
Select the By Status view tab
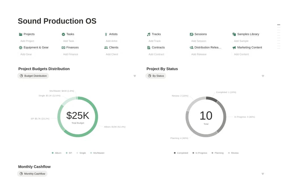156,76
